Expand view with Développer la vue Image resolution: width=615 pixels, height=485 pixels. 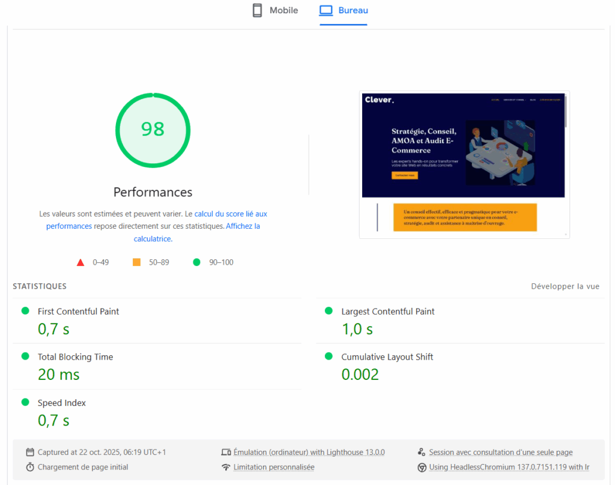pyautogui.click(x=565, y=286)
